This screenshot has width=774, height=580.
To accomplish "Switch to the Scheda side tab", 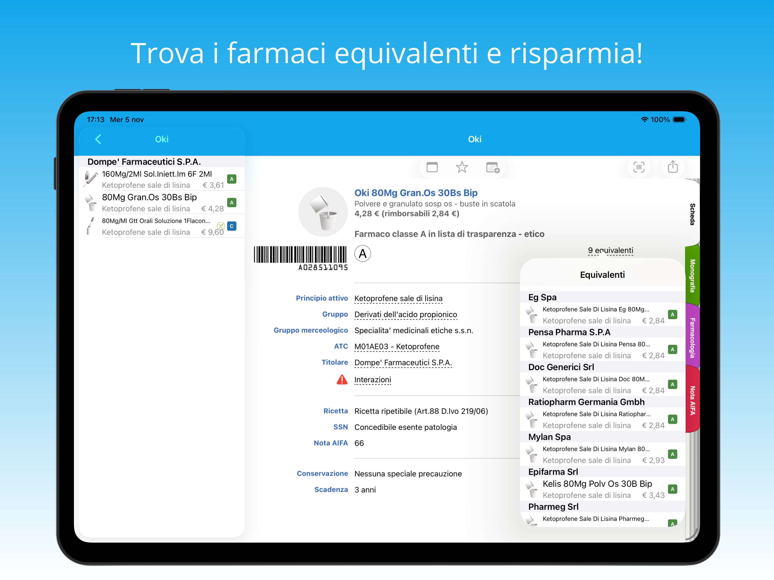I will tap(692, 214).
